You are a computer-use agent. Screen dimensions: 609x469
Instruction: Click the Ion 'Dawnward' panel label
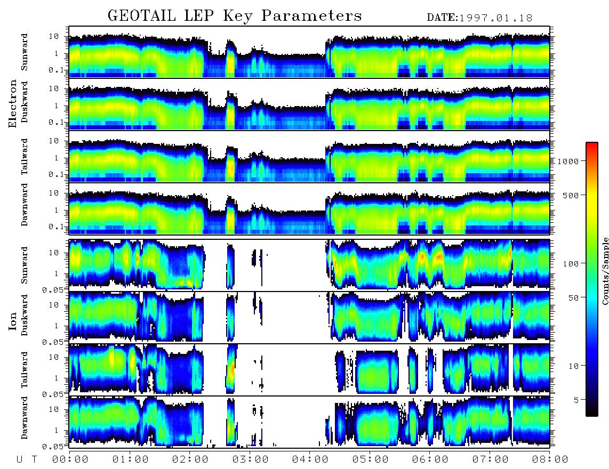(x=25, y=418)
